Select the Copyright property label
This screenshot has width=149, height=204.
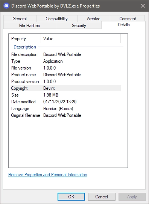(x=19, y=88)
